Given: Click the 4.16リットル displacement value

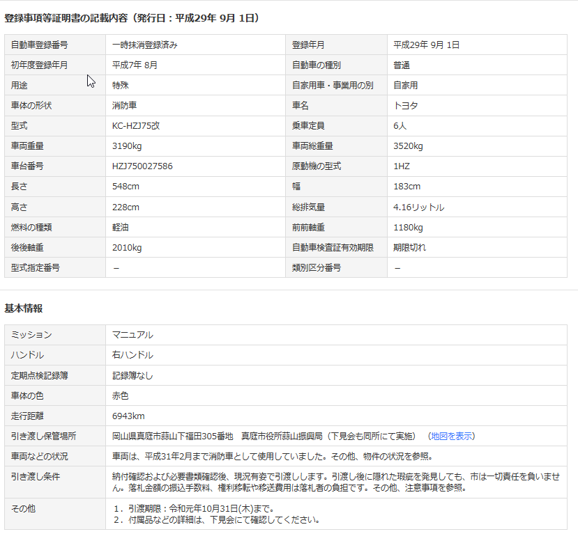Looking at the screenshot, I should coord(418,207).
